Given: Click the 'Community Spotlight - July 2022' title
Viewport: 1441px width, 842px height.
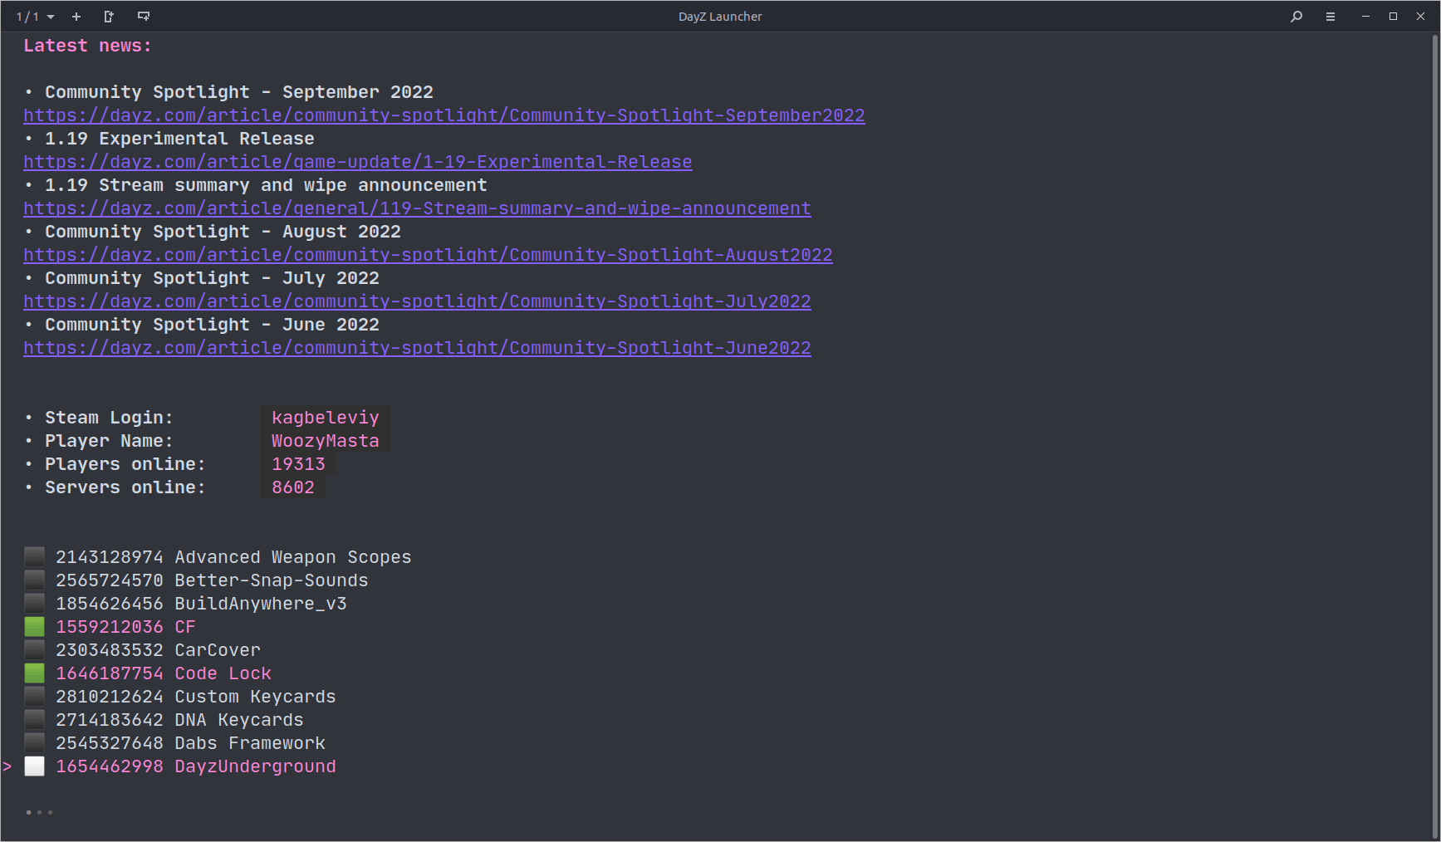Looking at the screenshot, I should 212,278.
